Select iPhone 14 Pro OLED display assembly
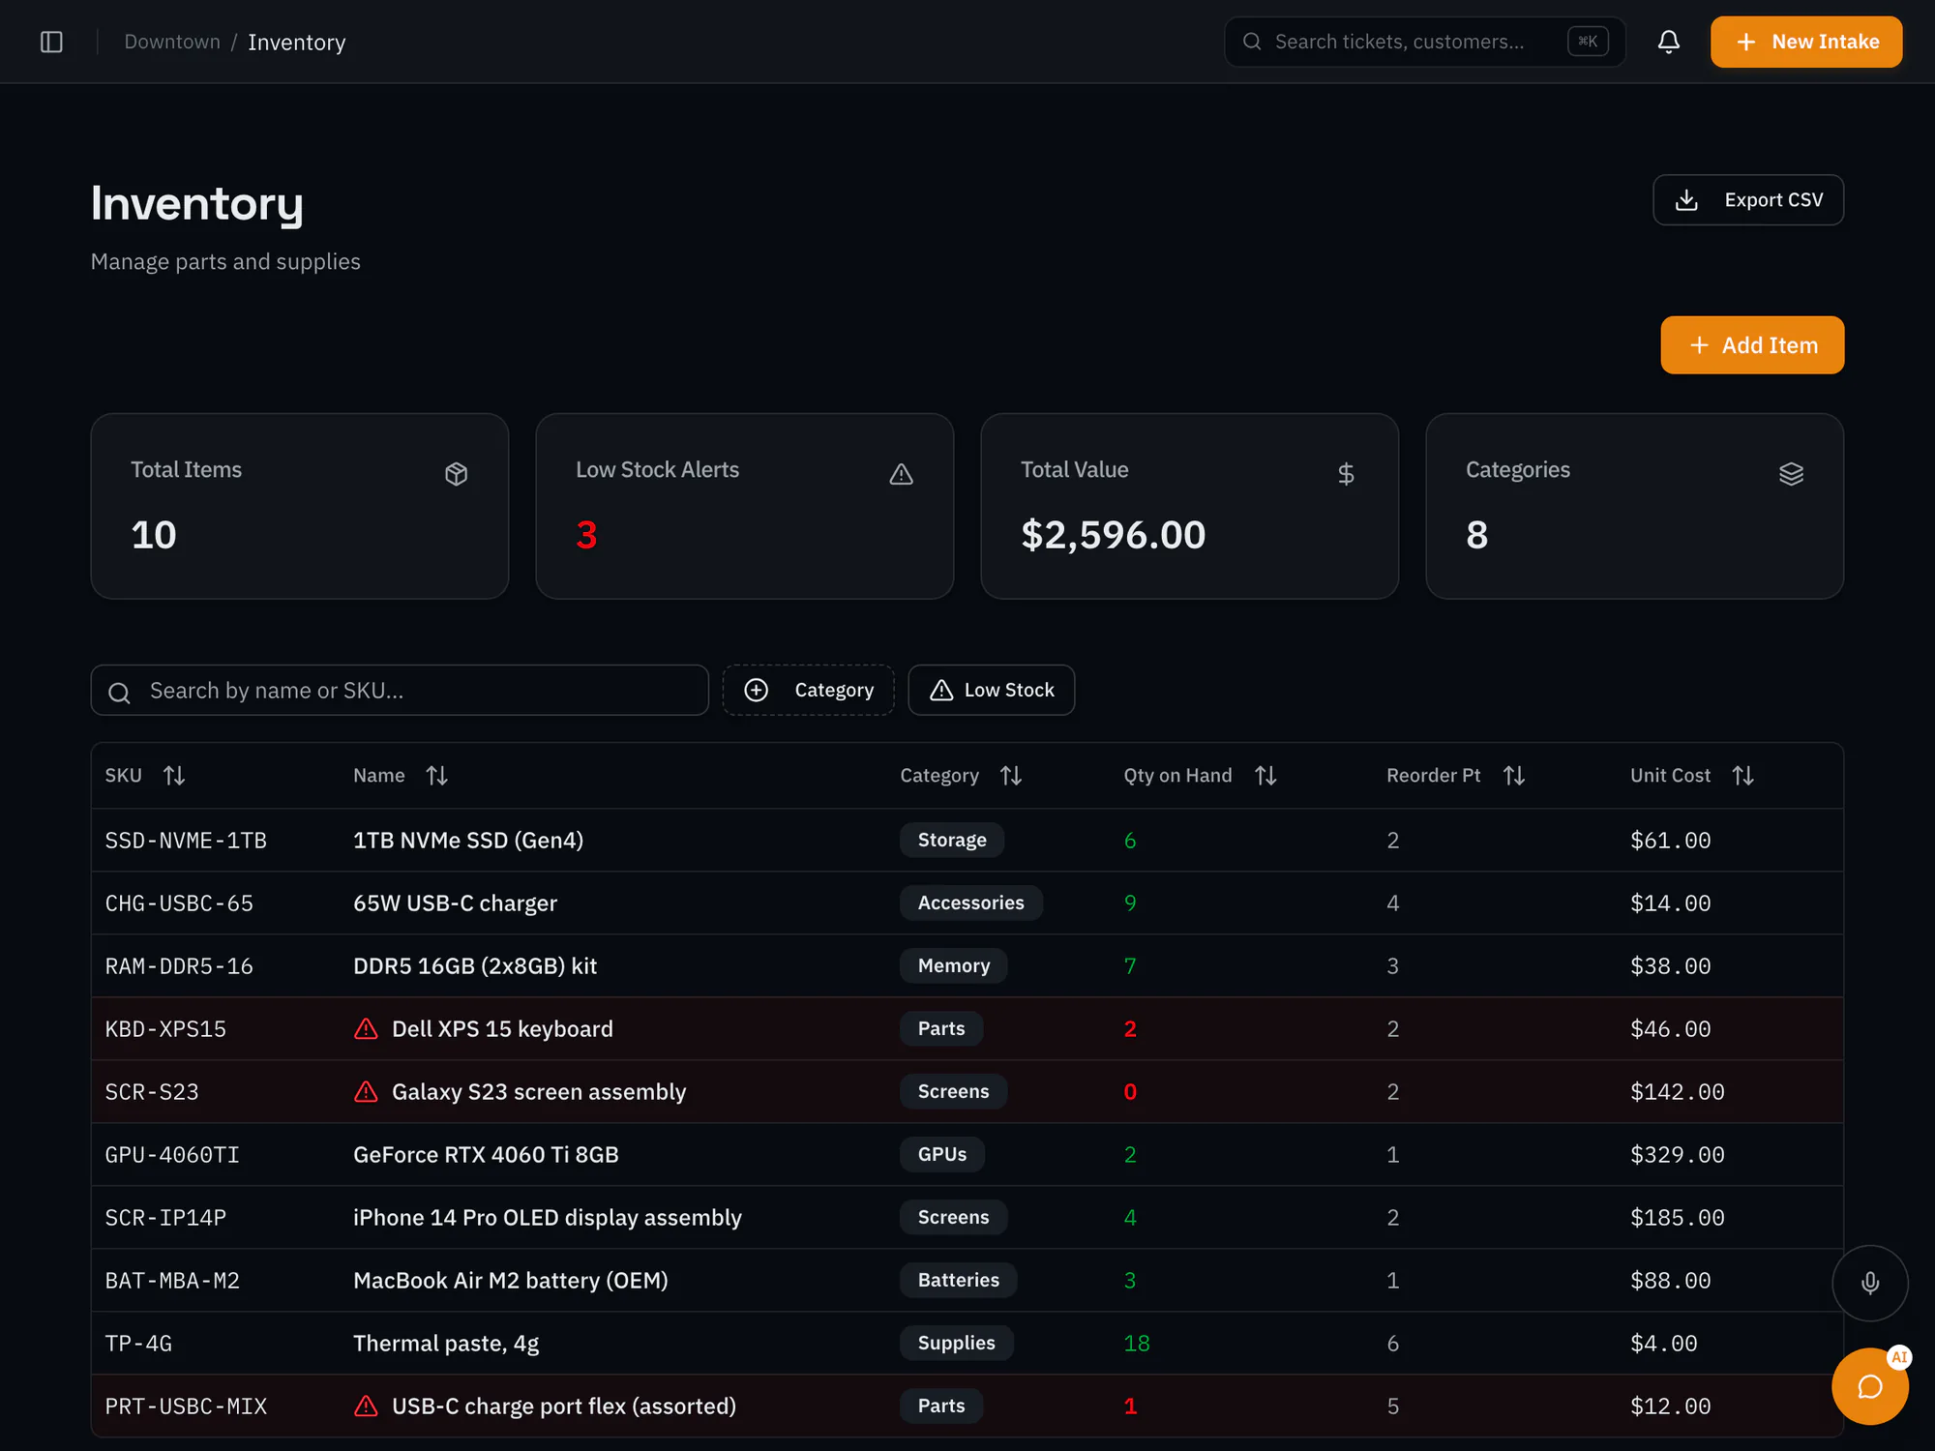This screenshot has width=1935, height=1451. (x=548, y=1217)
